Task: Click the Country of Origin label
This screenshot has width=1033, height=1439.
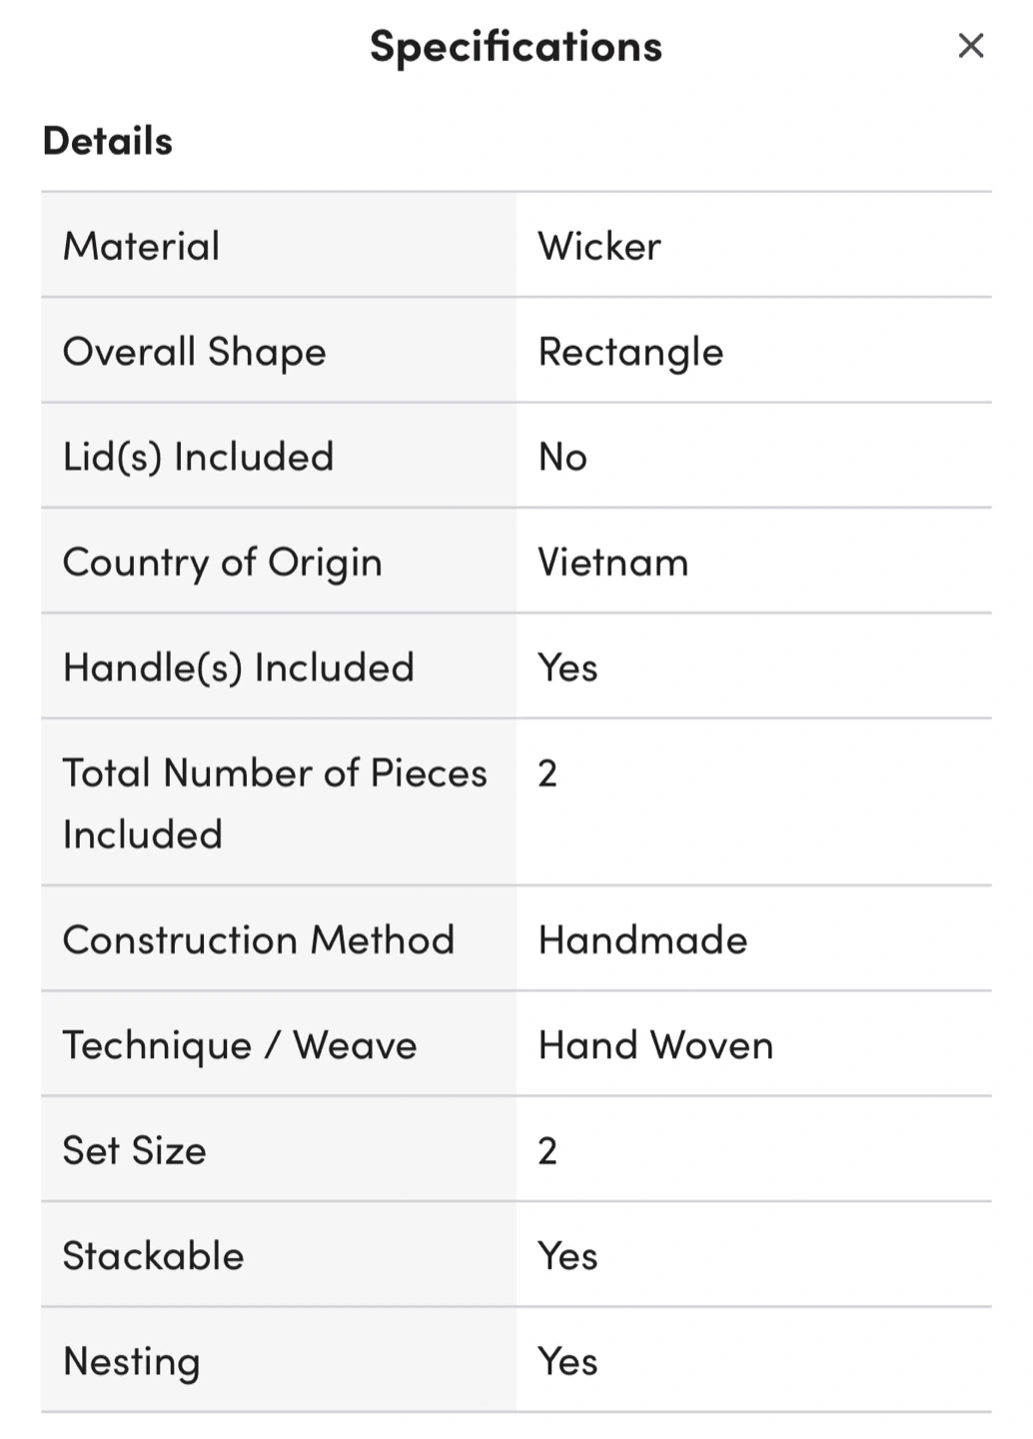Action: pos(222,563)
